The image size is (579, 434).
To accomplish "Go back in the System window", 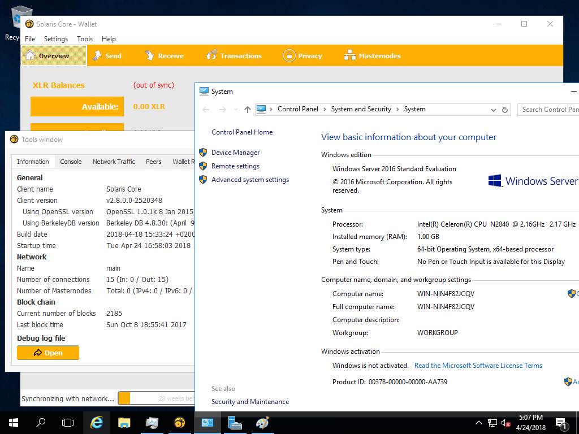I will pyautogui.click(x=206, y=110).
